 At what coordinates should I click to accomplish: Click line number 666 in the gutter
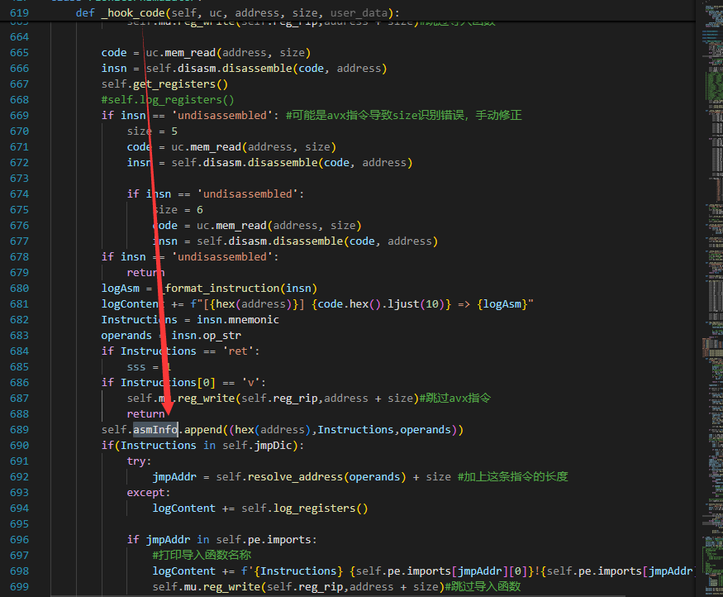pyautogui.click(x=19, y=69)
